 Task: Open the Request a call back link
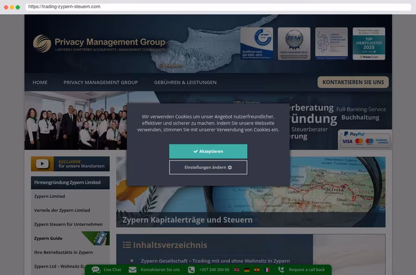tap(307, 270)
